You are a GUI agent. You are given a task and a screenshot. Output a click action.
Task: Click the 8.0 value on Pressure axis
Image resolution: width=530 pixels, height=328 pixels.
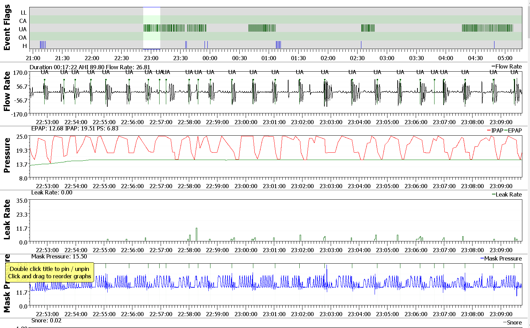click(x=23, y=178)
